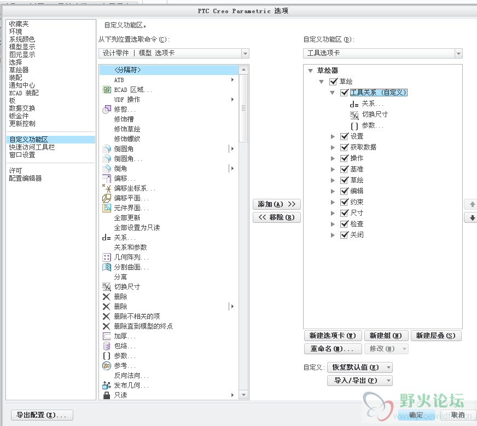Open the 系统颜色 options page
The height and width of the screenshot is (426, 477).
[x=22, y=39]
